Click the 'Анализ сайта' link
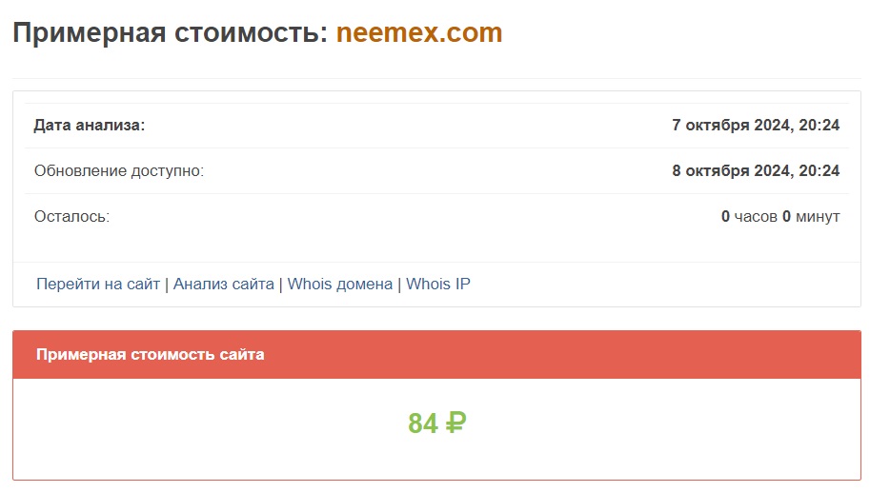This screenshot has height=492, width=870. click(x=224, y=284)
